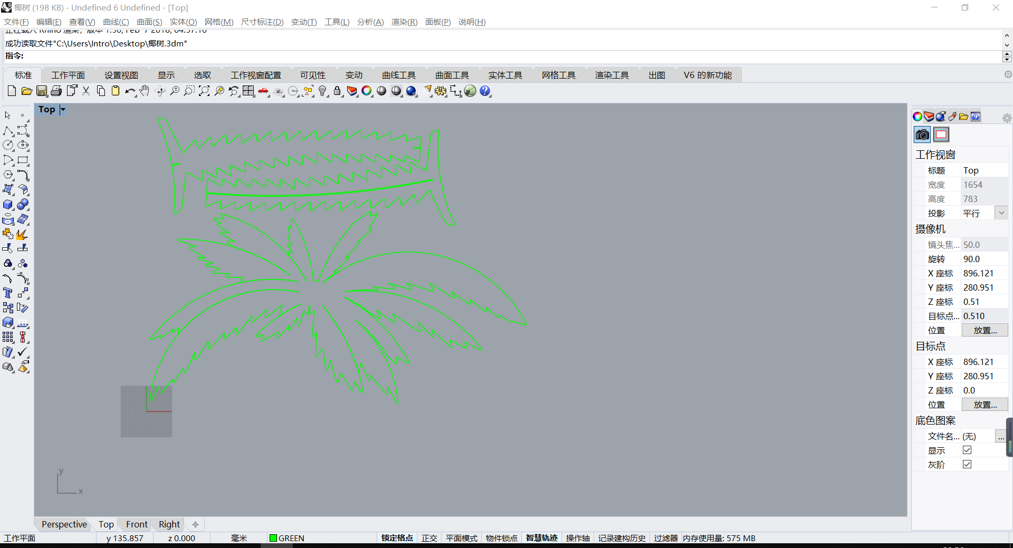Toggle 正交 ortho mode in status bar
1013x548 pixels.
pos(429,538)
